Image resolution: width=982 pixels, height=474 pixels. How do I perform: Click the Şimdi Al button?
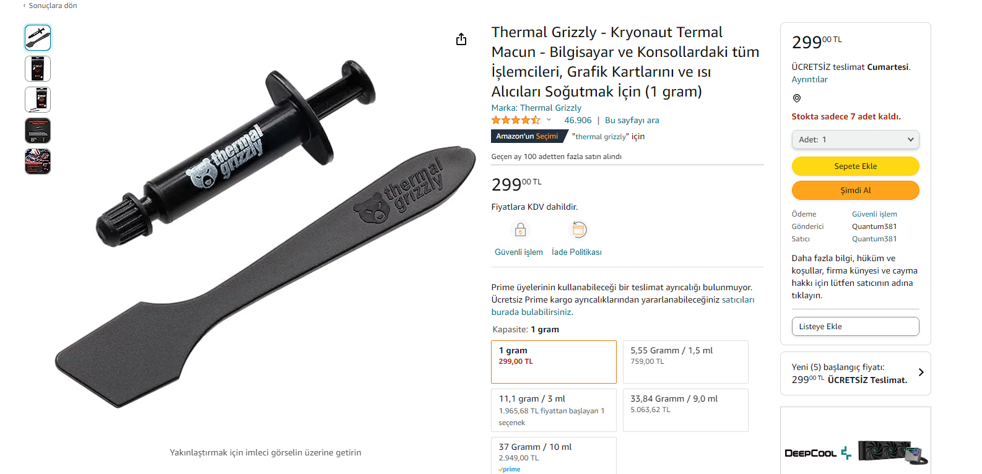tap(855, 190)
